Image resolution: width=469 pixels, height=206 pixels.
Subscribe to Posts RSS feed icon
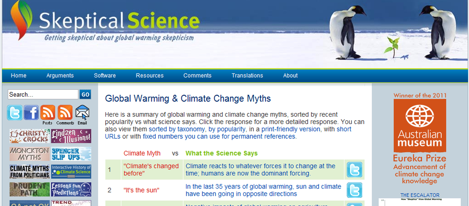[x=48, y=112]
